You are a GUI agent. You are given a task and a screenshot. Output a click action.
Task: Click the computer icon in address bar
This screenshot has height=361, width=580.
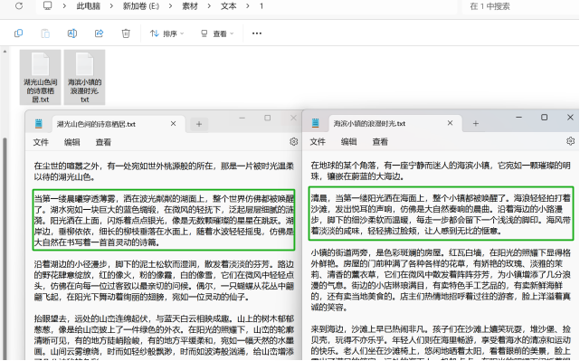click(x=47, y=6)
